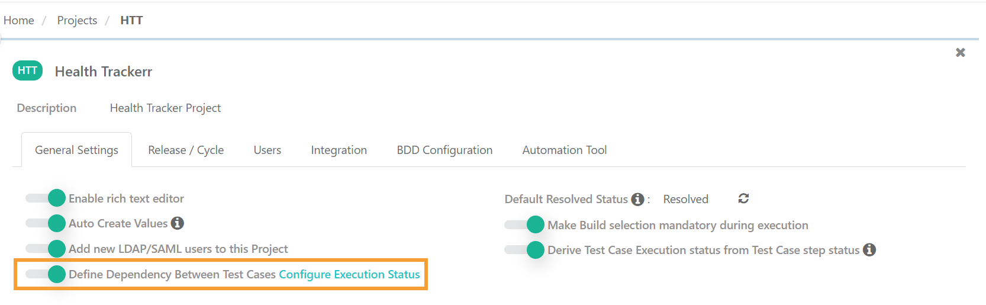The image size is (986, 305).
Task: Click the Default Resolved Status label
Action: (566, 199)
